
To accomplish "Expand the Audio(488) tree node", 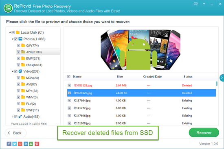I will click(x=13, y=117).
